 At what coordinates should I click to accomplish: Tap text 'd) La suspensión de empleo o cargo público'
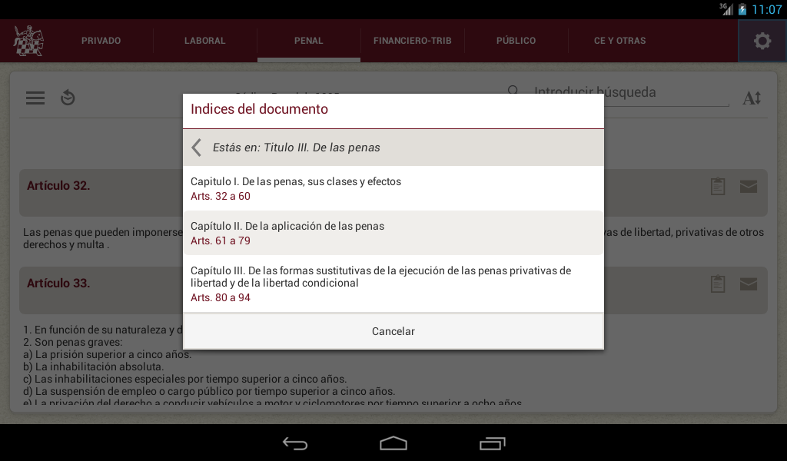click(x=209, y=391)
